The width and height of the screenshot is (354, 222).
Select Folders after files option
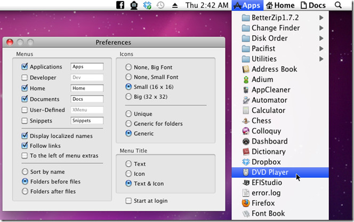25,191
